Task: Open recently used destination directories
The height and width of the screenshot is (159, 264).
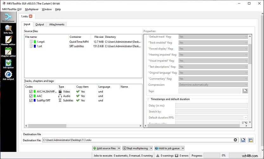Action: (x=251, y=140)
